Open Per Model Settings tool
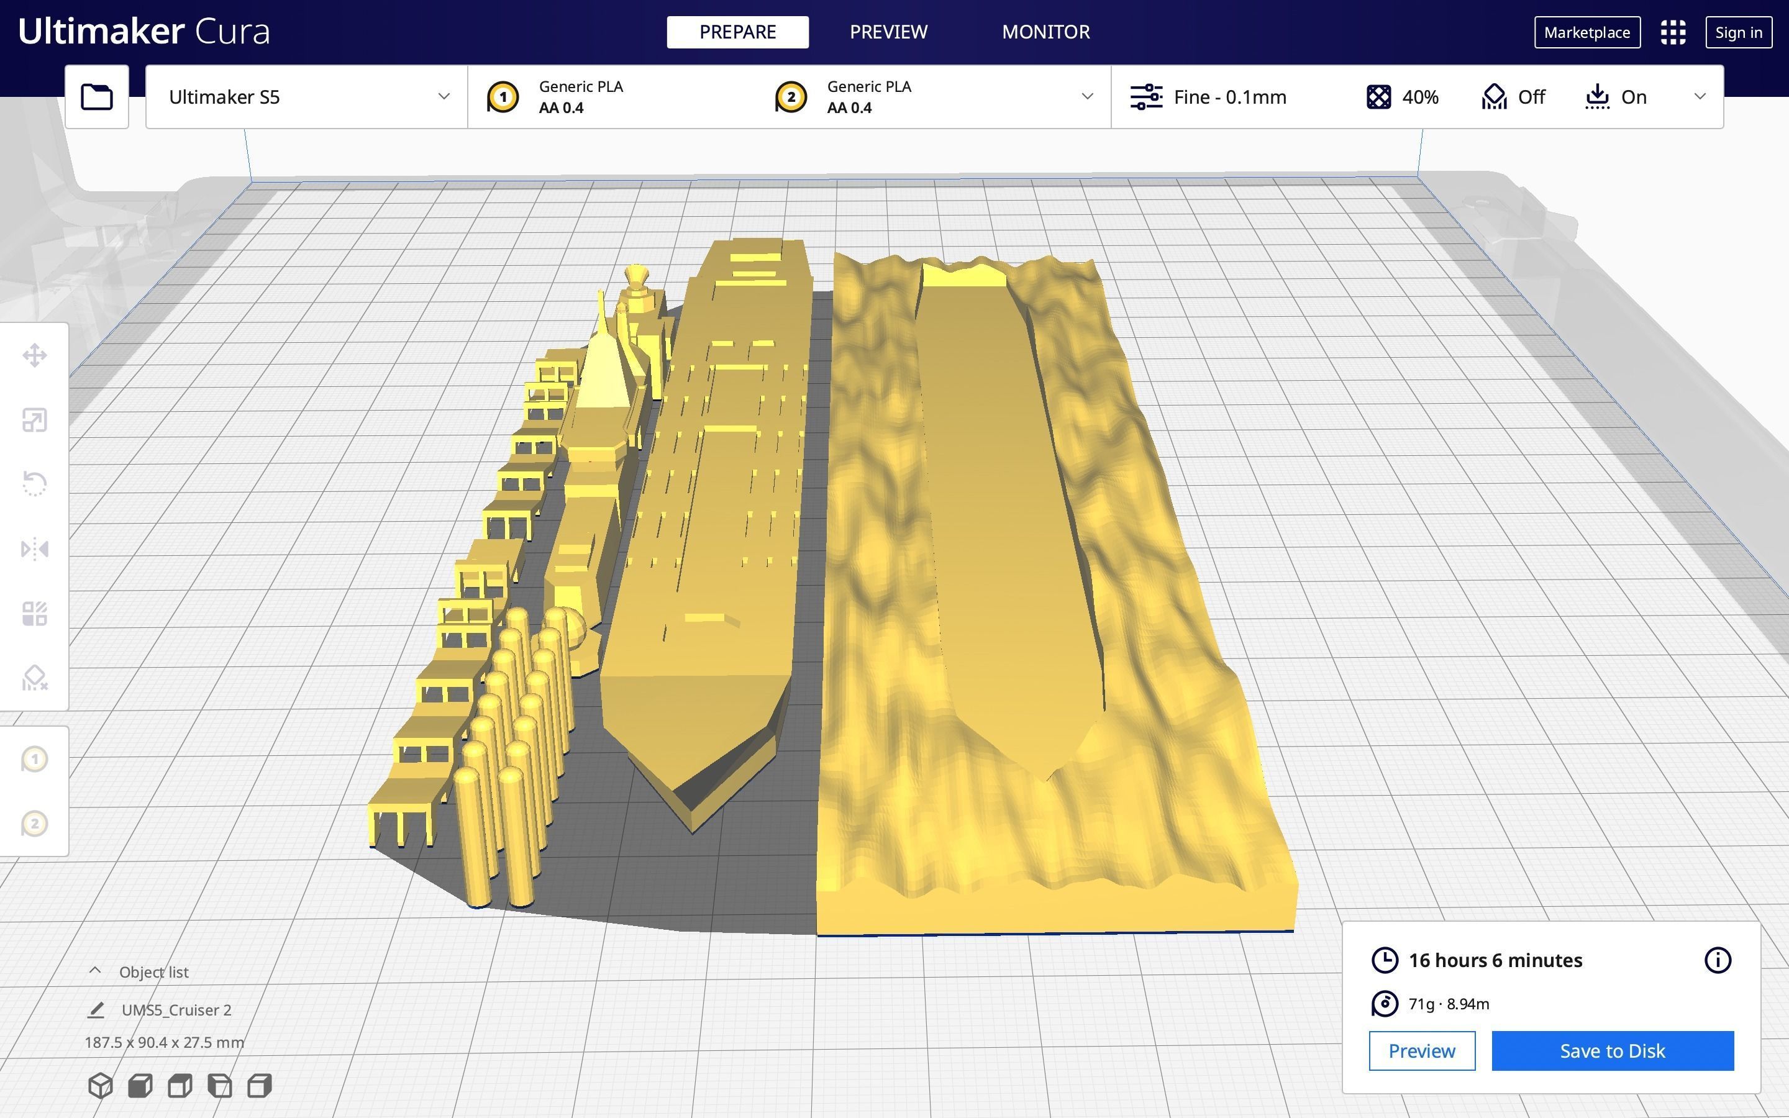The image size is (1789, 1118). 34,614
